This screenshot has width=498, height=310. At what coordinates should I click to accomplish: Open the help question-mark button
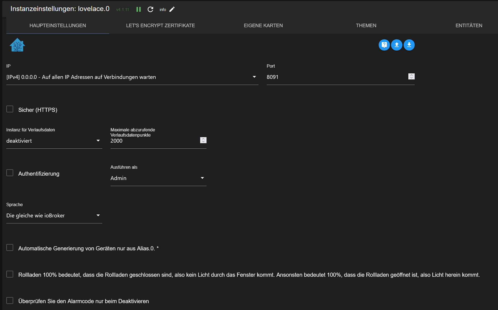[384, 45]
